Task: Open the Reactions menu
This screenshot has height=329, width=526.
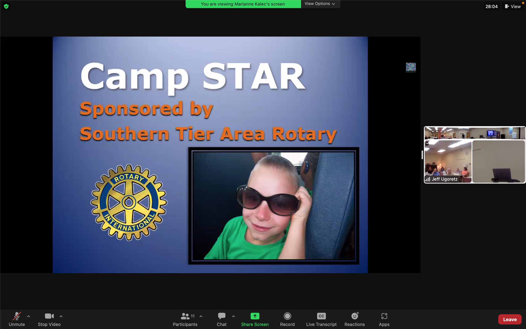Action: click(x=355, y=319)
